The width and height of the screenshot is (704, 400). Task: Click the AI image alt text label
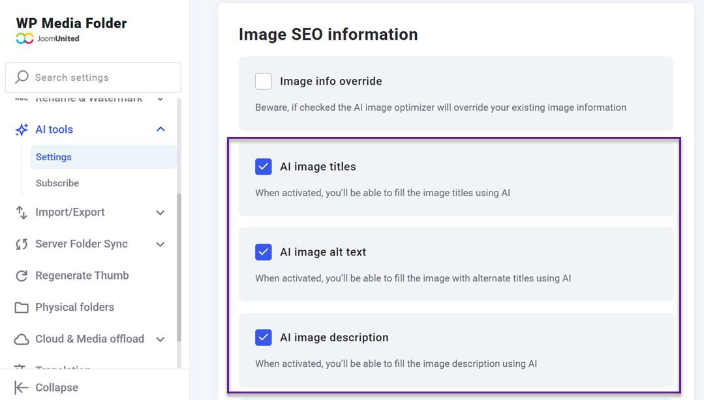(323, 252)
